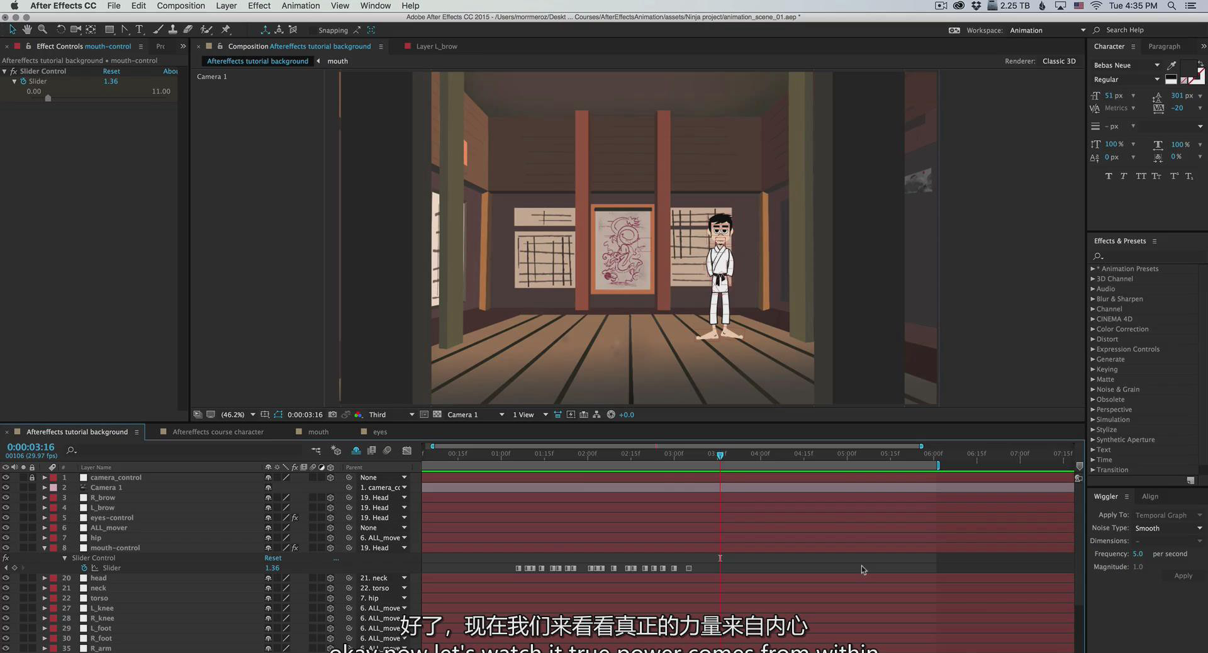Screen dimensions: 1208x653
Task: Collapse the mouth-control layer
Action: [45, 548]
